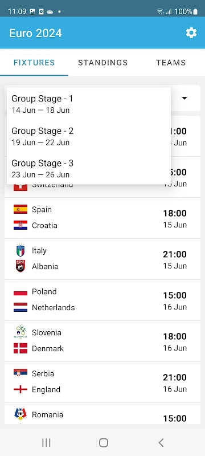This screenshot has width=205, height=456.
Task: Switch to the Standings tab
Action: (103, 63)
